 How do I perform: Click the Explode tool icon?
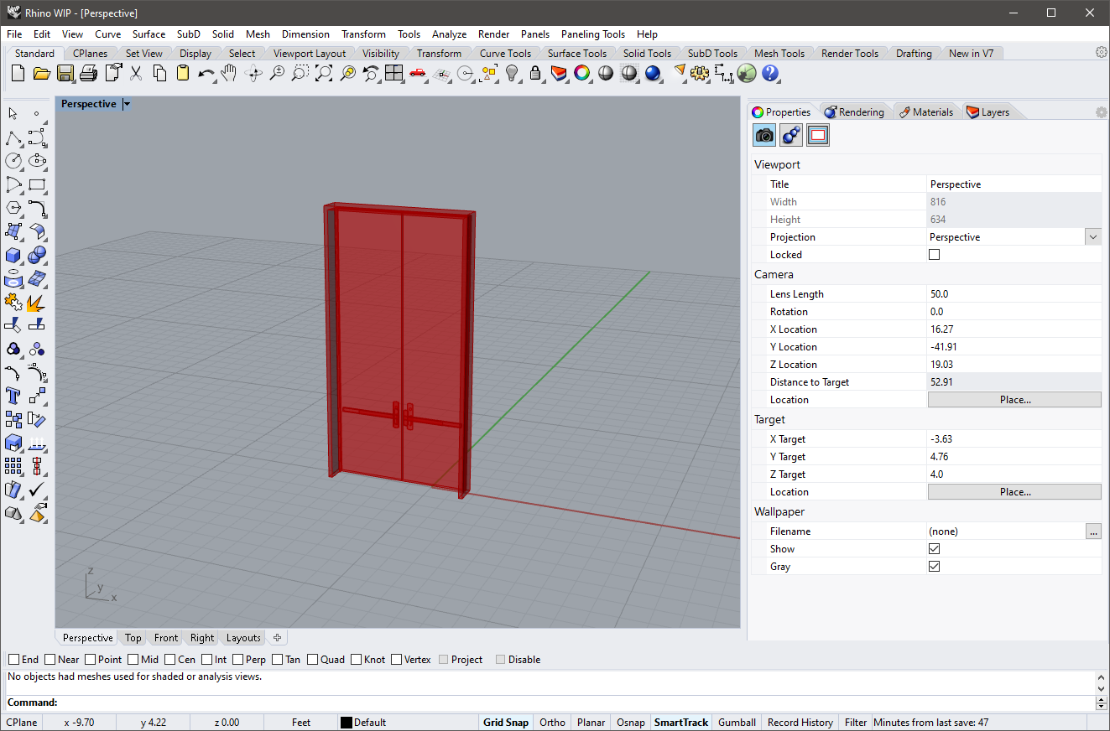36,302
